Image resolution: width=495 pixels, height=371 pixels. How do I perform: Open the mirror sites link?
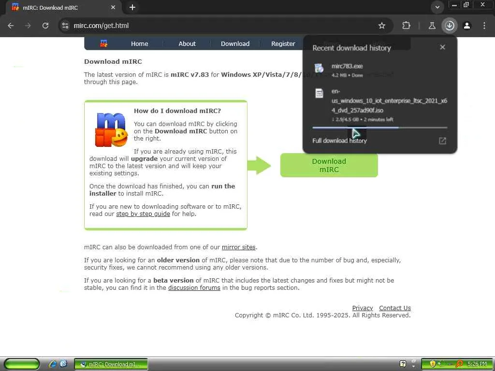coord(239,247)
